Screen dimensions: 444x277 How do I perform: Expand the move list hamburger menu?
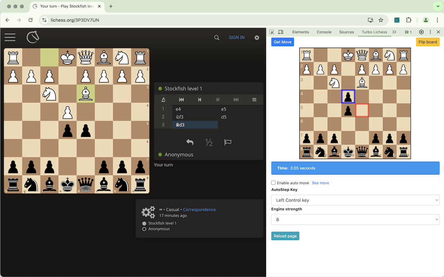click(x=254, y=99)
